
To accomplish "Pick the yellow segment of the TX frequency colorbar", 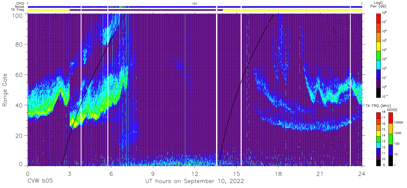I will 378,133.
